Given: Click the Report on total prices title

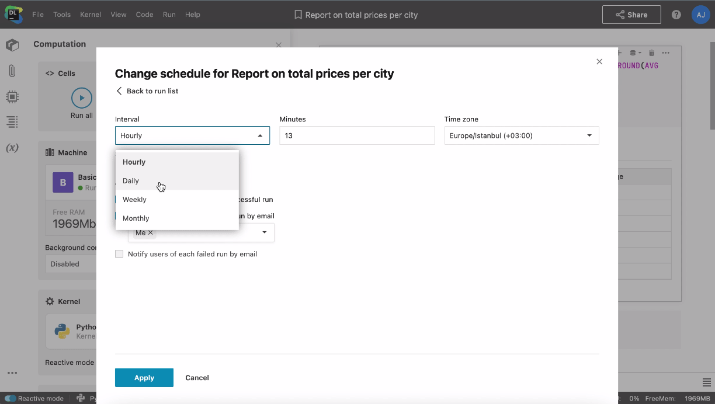Looking at the screenshot, I should [362, 15].
